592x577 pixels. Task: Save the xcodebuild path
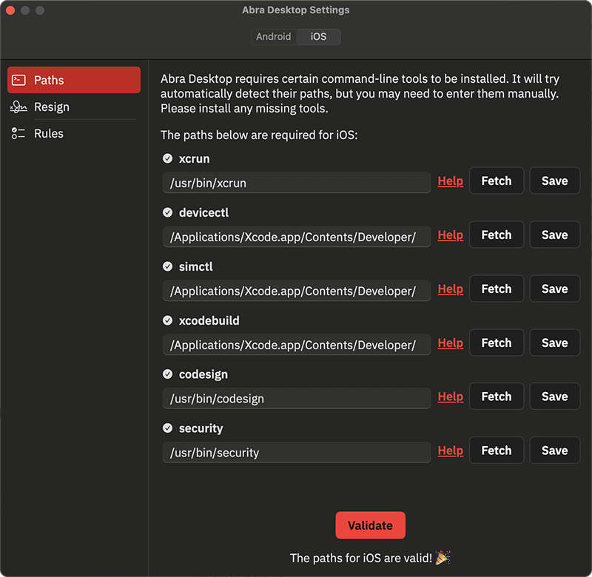(x=554, y=343)
